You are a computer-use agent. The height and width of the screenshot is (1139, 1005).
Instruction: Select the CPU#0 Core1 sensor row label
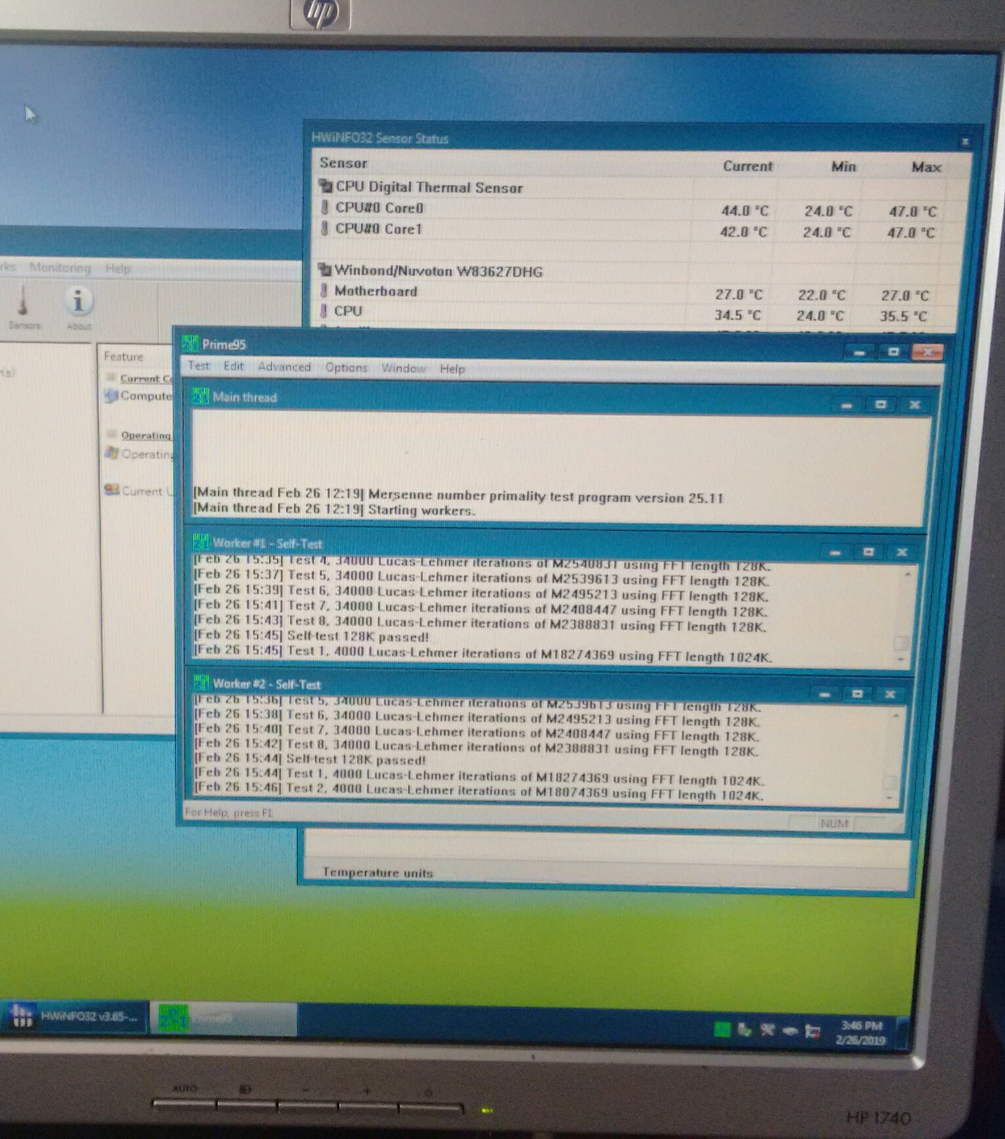pyautogui.click(x=379, y=228)
